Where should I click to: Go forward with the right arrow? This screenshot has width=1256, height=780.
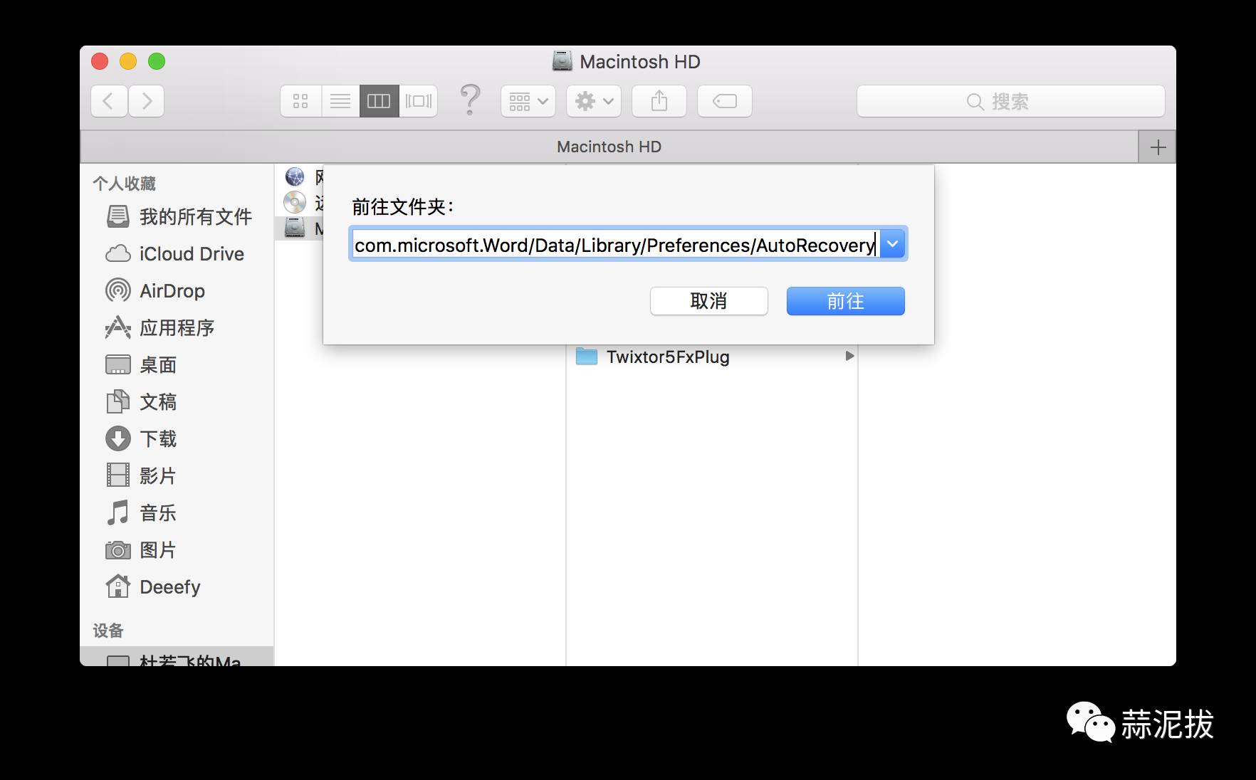pyautogui.click(x=147, y=101)
